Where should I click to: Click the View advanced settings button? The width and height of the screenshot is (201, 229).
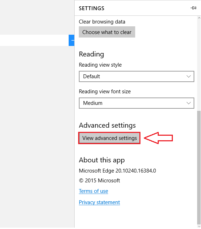109,138
